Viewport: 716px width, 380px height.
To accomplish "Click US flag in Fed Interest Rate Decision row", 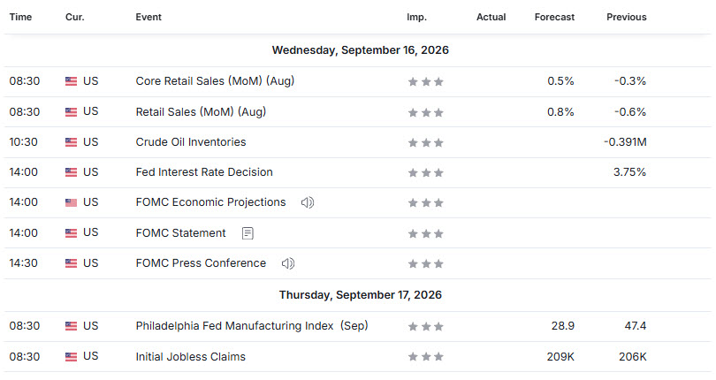I will tap(72, 172).
